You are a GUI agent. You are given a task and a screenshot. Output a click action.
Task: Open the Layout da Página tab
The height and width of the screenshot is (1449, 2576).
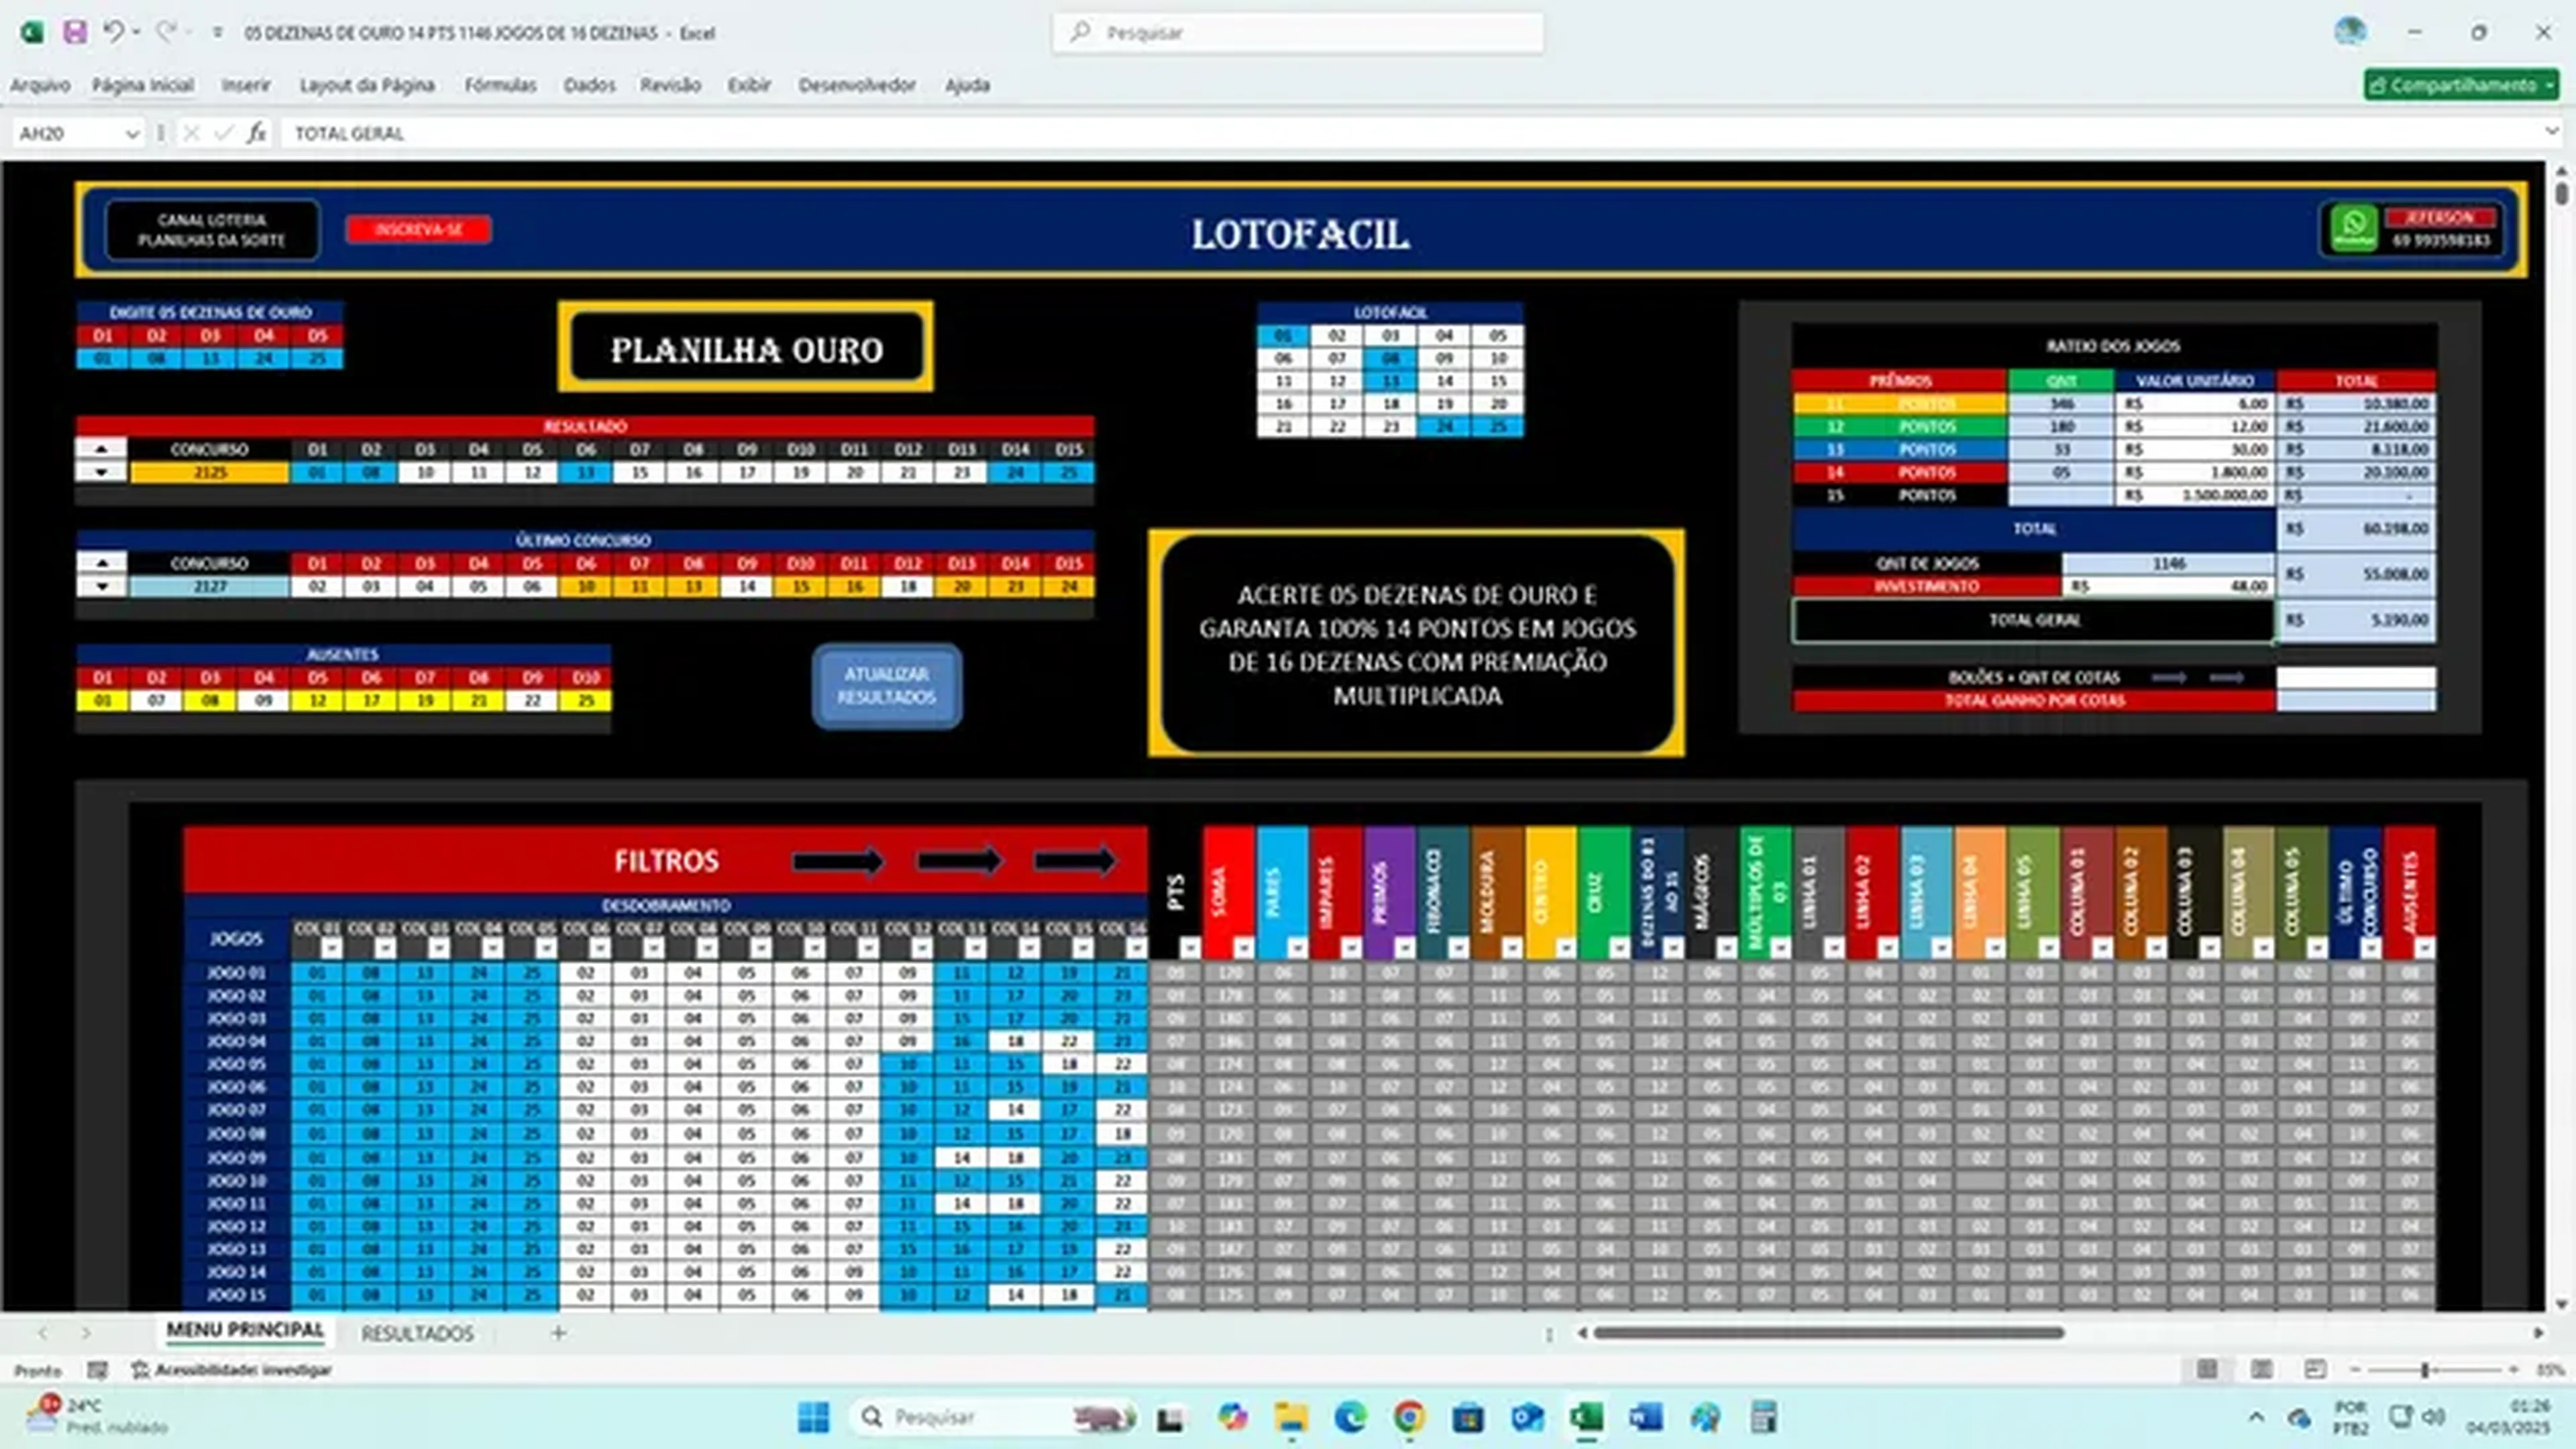coord(367,85)
